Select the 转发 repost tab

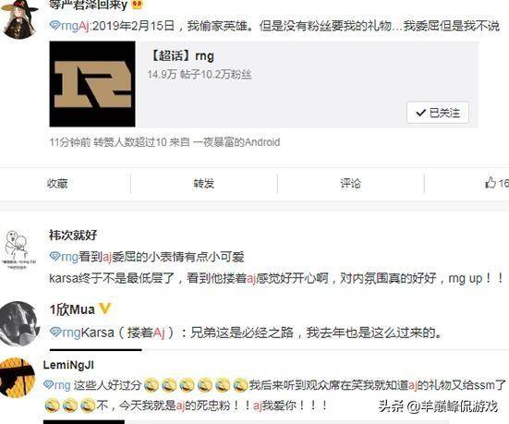204,184
